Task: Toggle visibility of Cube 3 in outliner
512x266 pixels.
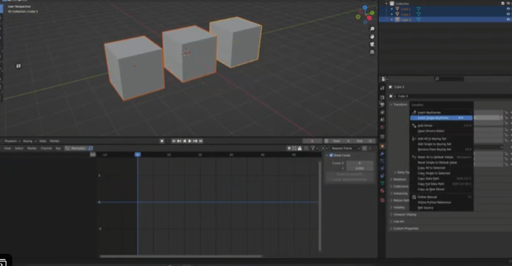Action: [x=507, y=19]
